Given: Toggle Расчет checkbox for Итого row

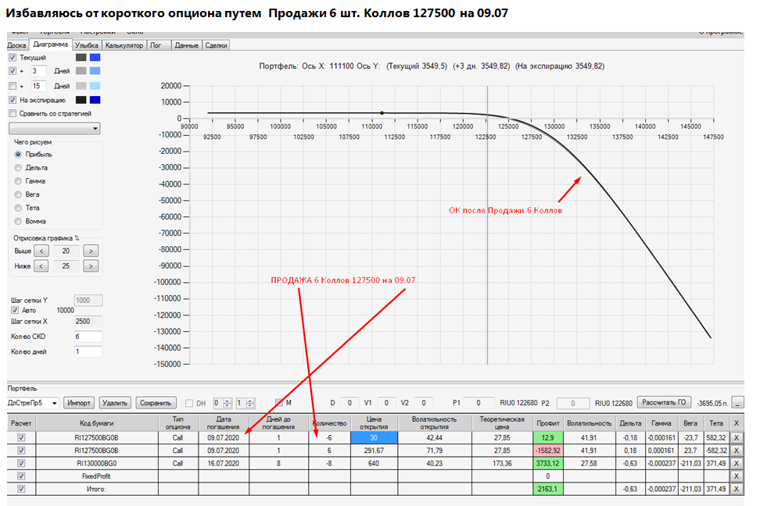Looking at the screenshot, I should (x=21, y=489).
